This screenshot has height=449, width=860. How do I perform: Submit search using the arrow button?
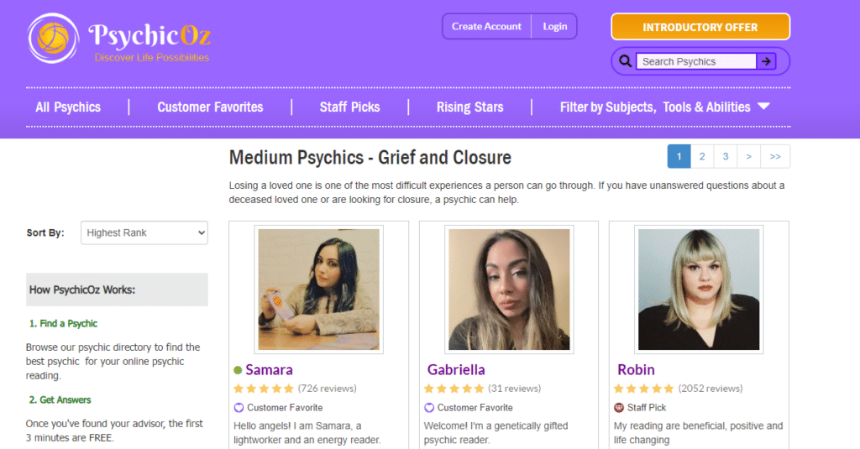click(x=766, y=61)
